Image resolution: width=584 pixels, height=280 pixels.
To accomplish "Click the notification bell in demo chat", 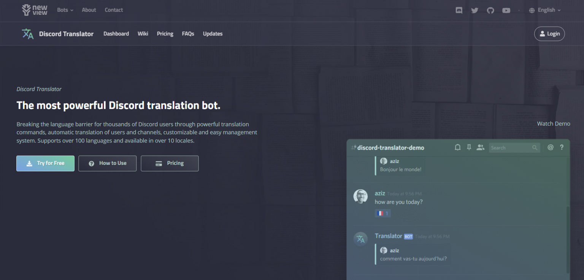I will point(458,147).
